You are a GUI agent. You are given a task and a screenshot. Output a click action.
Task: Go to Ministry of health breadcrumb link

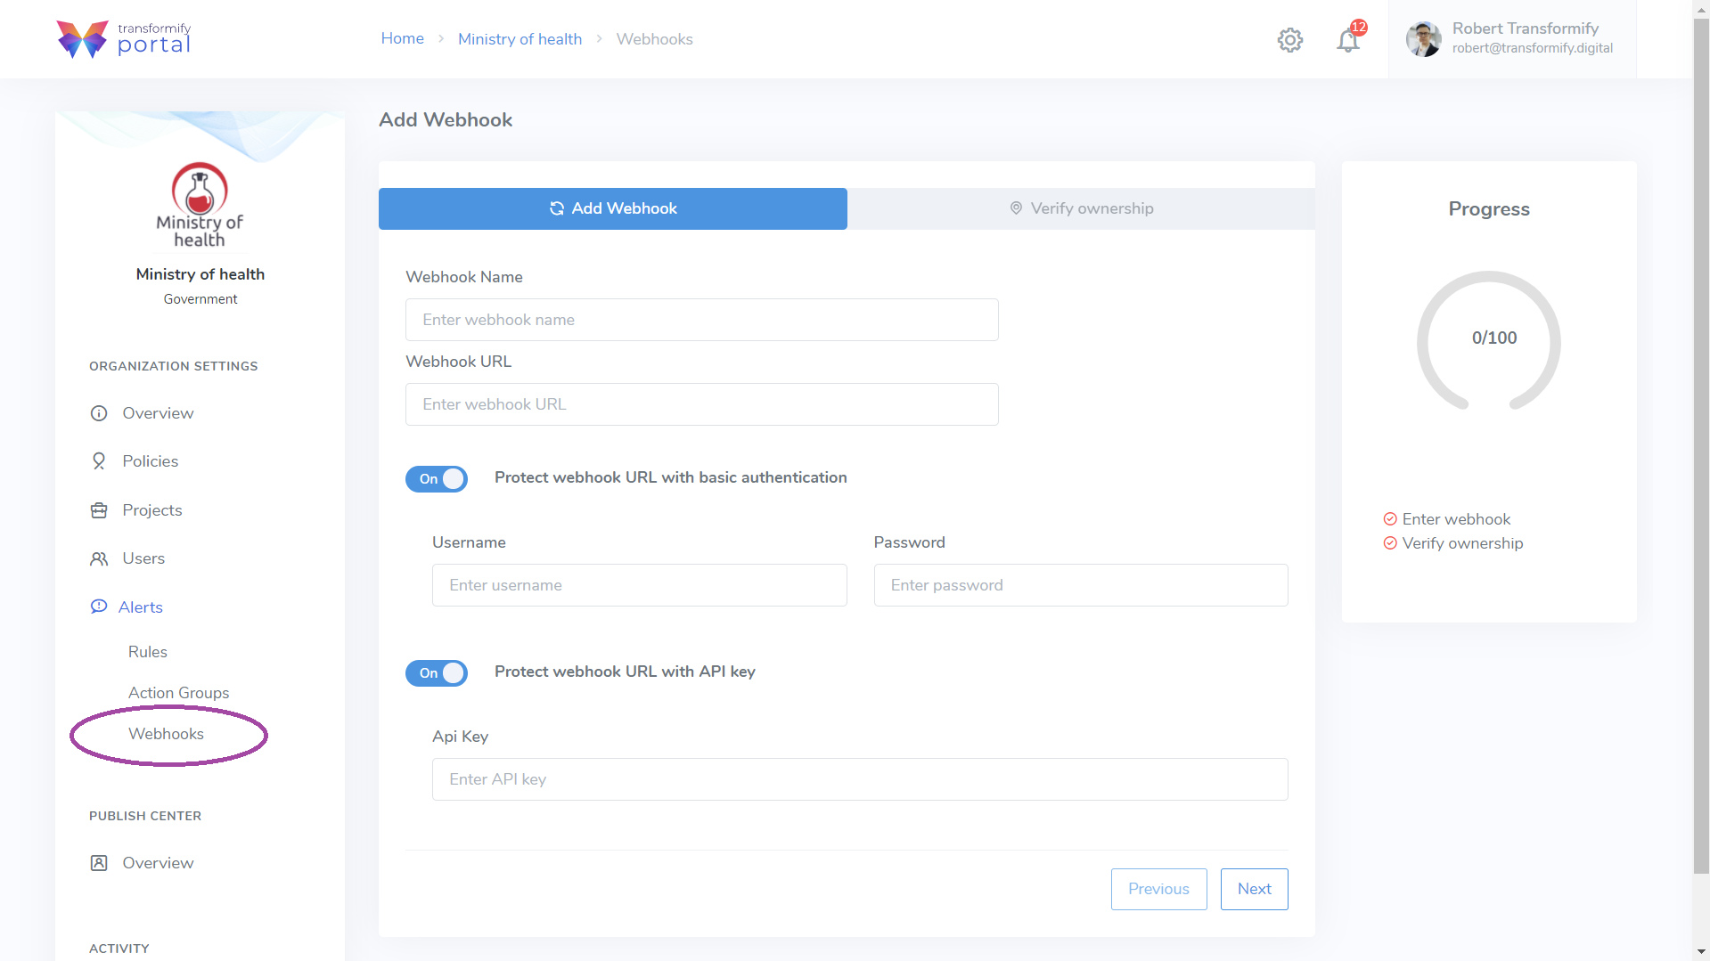[520, 39]
